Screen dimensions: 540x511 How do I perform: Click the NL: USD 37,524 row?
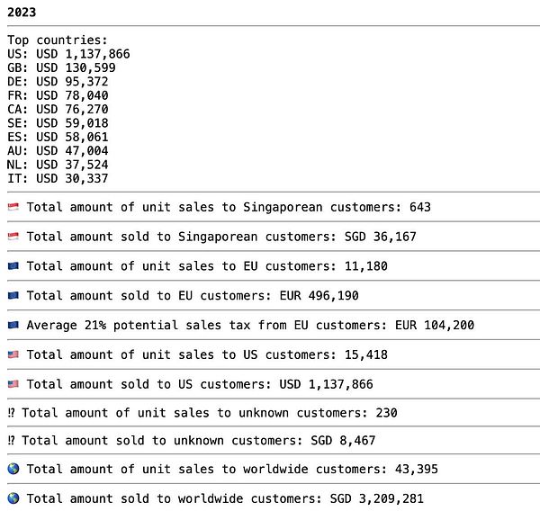58,165
